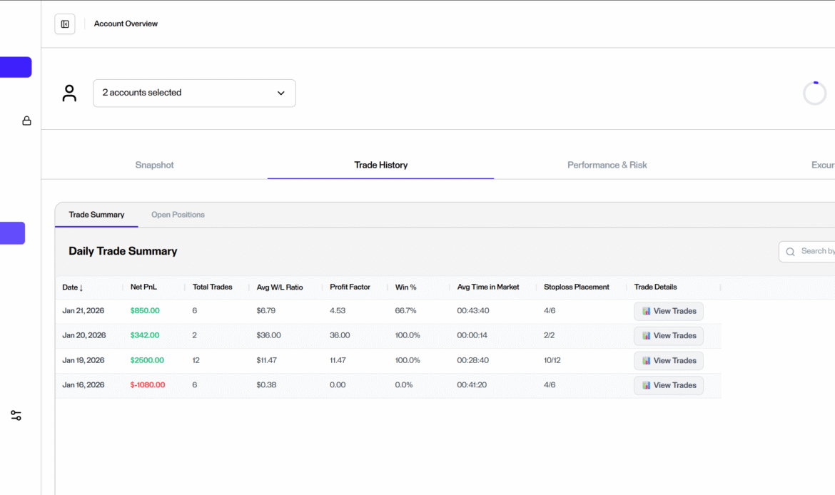Switch to the Snapshot tab
Viewport: 835px width, 495px height.
click(154, 165)
